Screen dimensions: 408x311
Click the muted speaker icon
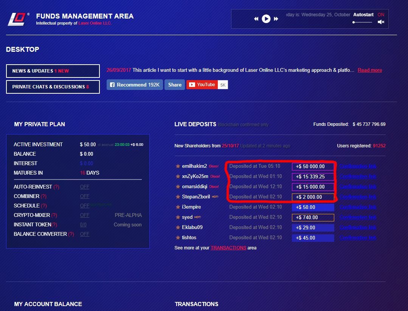pyautogui.click(x=381, y=22)
